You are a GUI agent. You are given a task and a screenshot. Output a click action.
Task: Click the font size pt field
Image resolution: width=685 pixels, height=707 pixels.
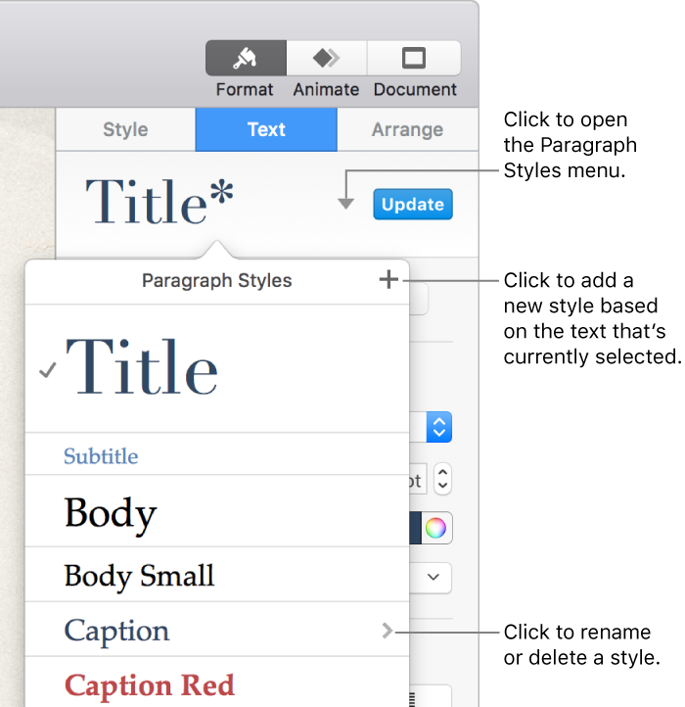coord(418,480)
